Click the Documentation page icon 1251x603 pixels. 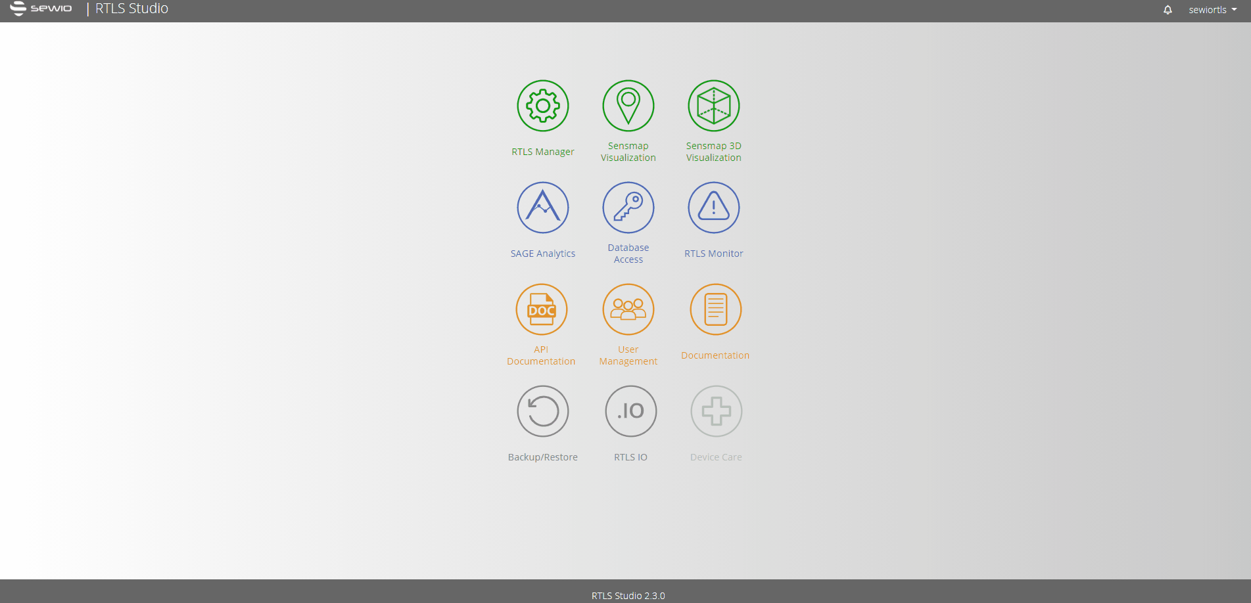[716, 309]
